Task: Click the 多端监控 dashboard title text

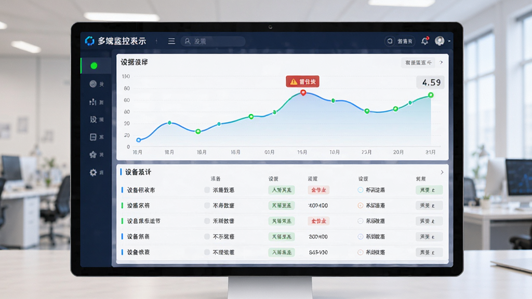Action: pos(122,41)
